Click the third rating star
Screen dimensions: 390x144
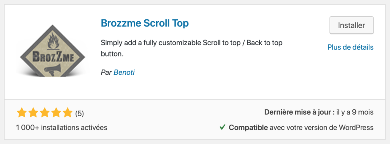(x=45, y=113)
